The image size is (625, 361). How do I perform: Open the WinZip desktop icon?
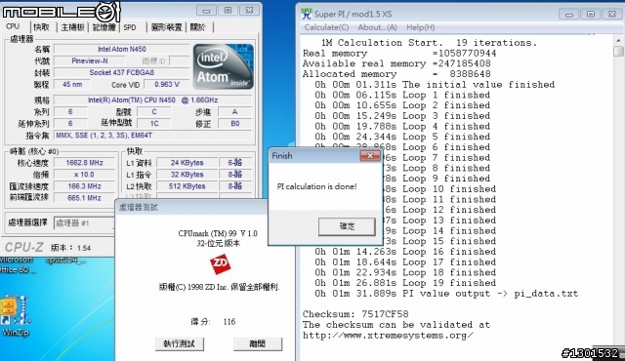click(x=15, y=314)
